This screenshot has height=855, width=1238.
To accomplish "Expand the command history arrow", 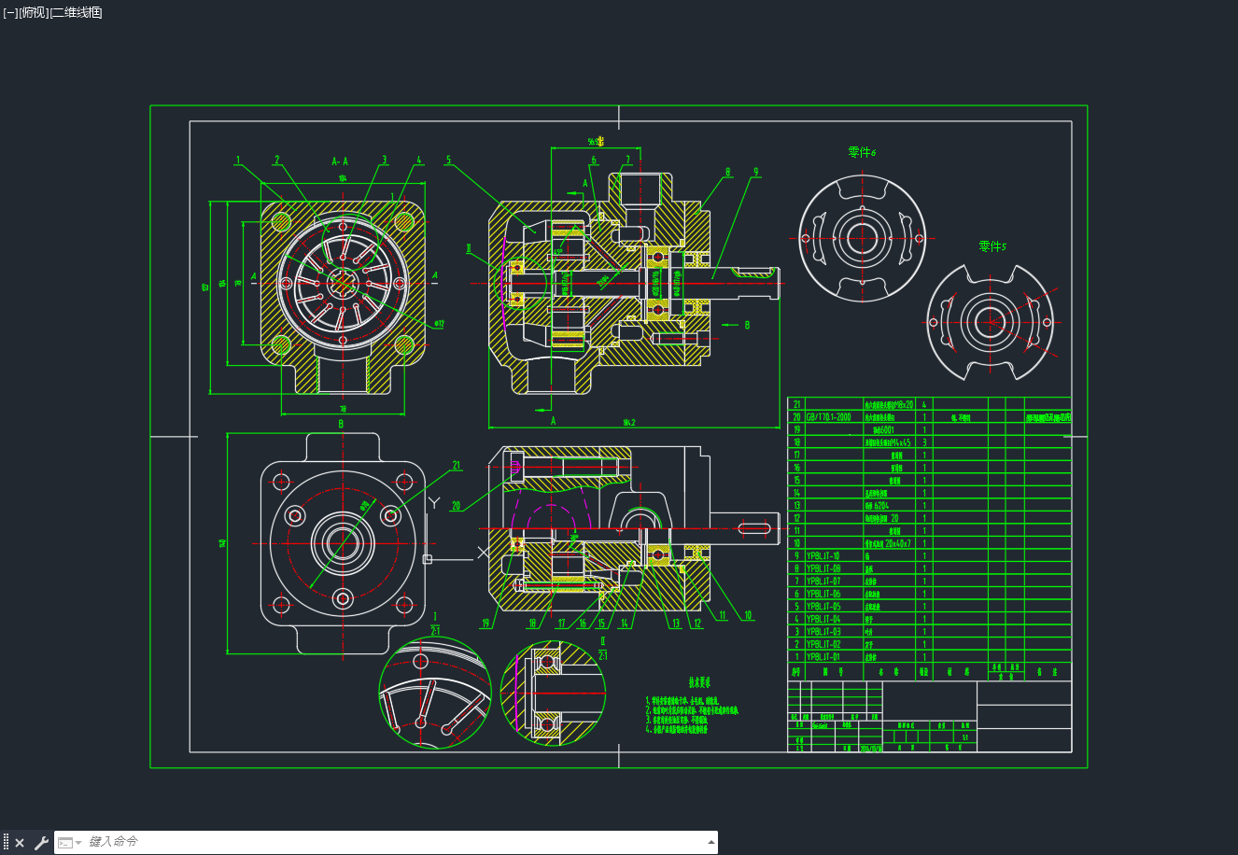I will (711, 842).
